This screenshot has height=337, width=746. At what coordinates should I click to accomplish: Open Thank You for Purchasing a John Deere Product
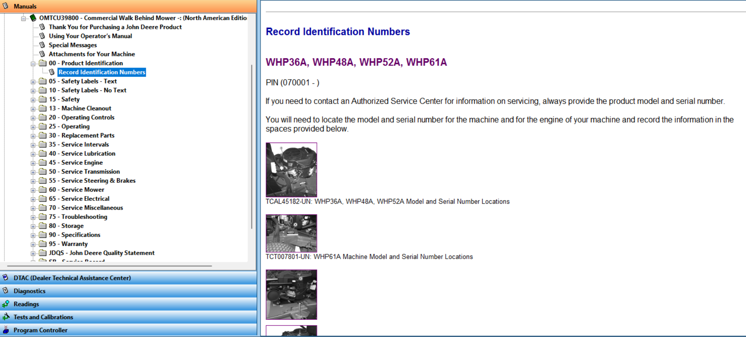tap(115, 27)
